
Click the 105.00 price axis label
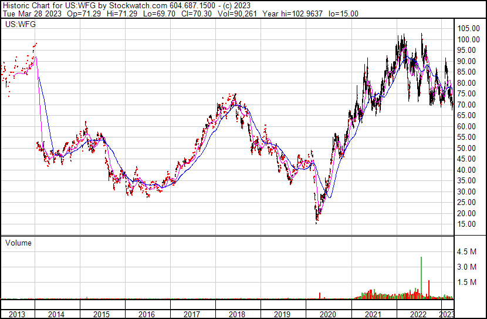pyautogui.click(x=470, y=29)
